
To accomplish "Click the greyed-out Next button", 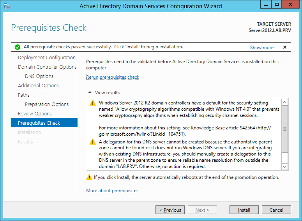I will pos(202,210).
